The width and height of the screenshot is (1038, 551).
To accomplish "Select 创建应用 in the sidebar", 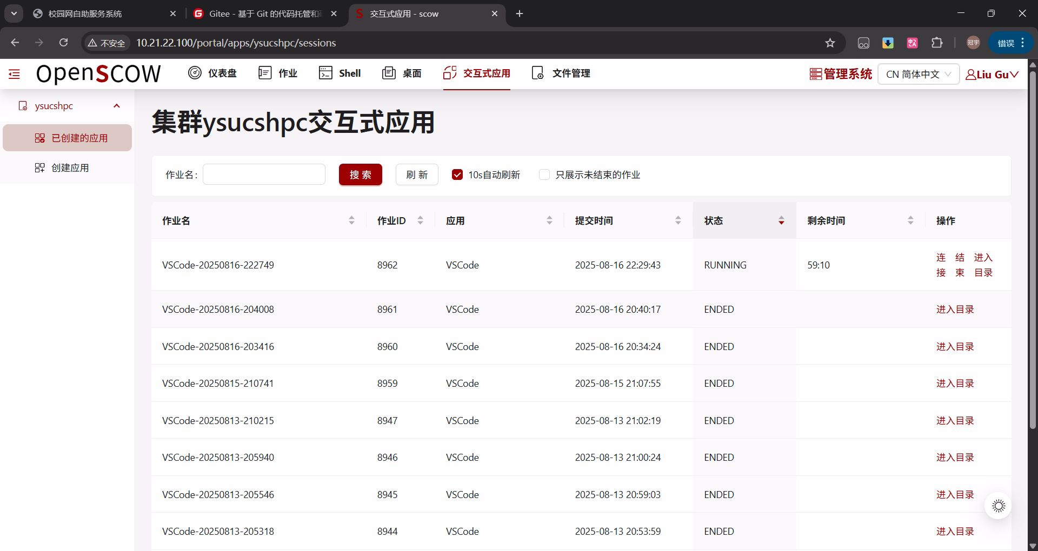I will point(70,168).
